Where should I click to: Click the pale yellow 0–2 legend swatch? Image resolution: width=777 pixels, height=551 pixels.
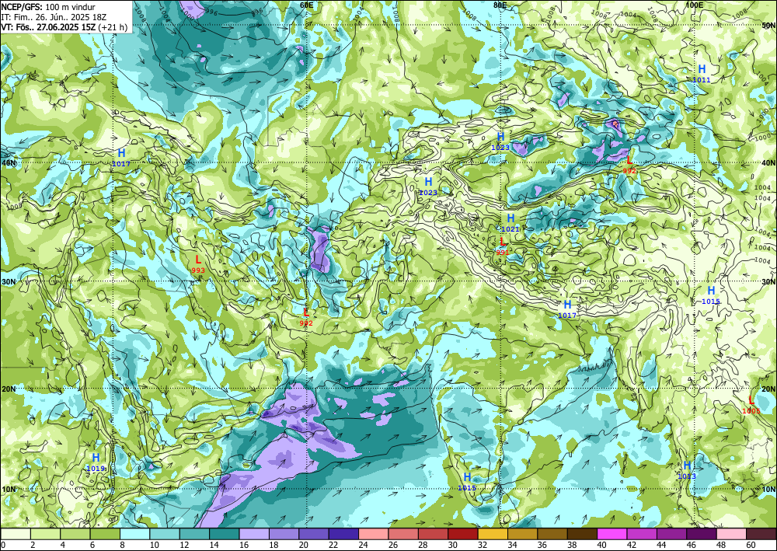(16, 534)
